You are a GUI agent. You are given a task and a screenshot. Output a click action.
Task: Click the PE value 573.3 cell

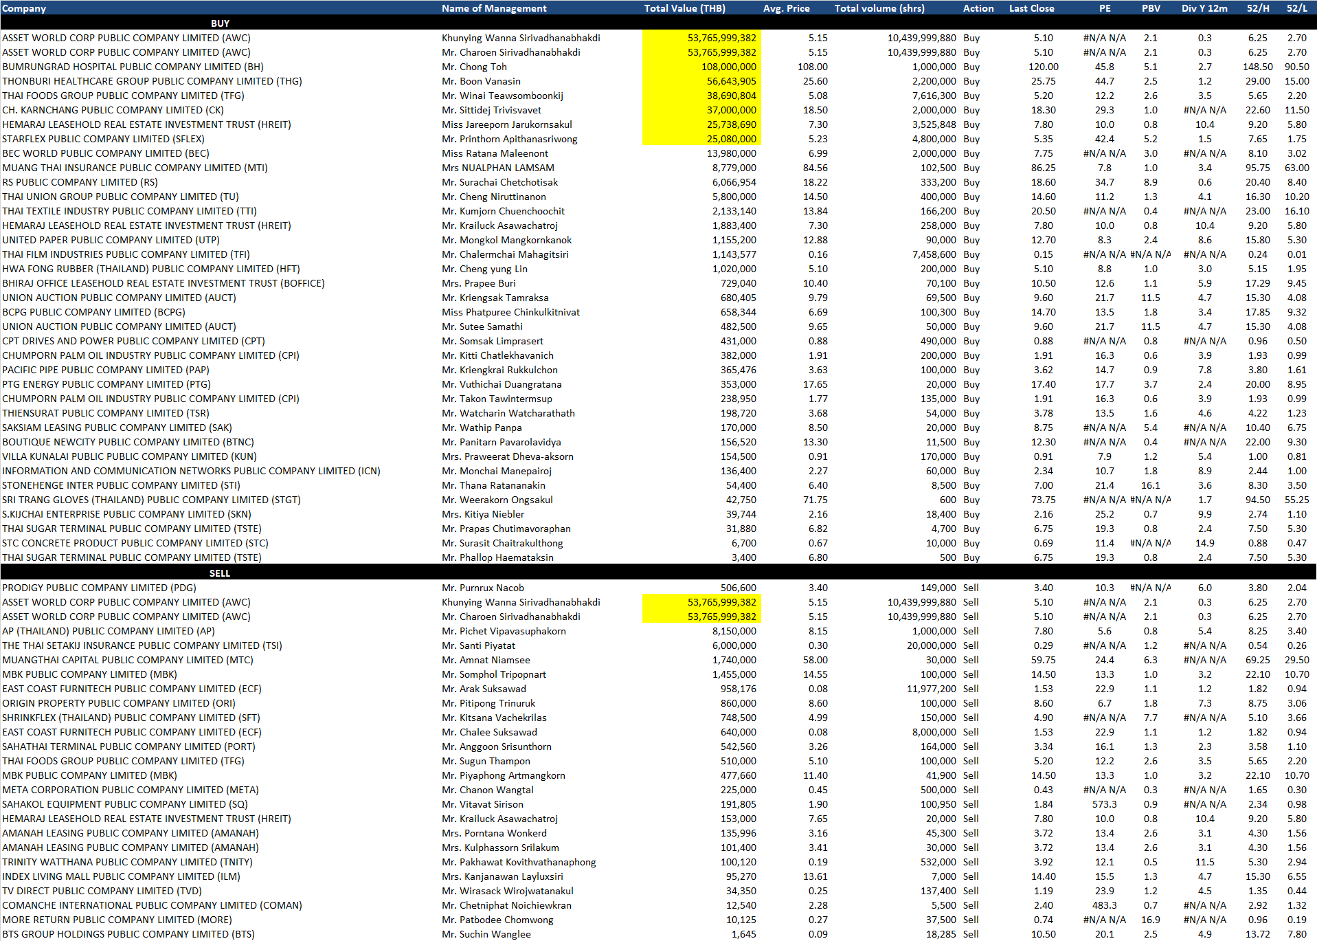tap(1104, 804)
